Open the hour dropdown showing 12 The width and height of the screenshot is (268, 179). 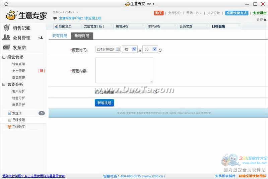[130, 49]
